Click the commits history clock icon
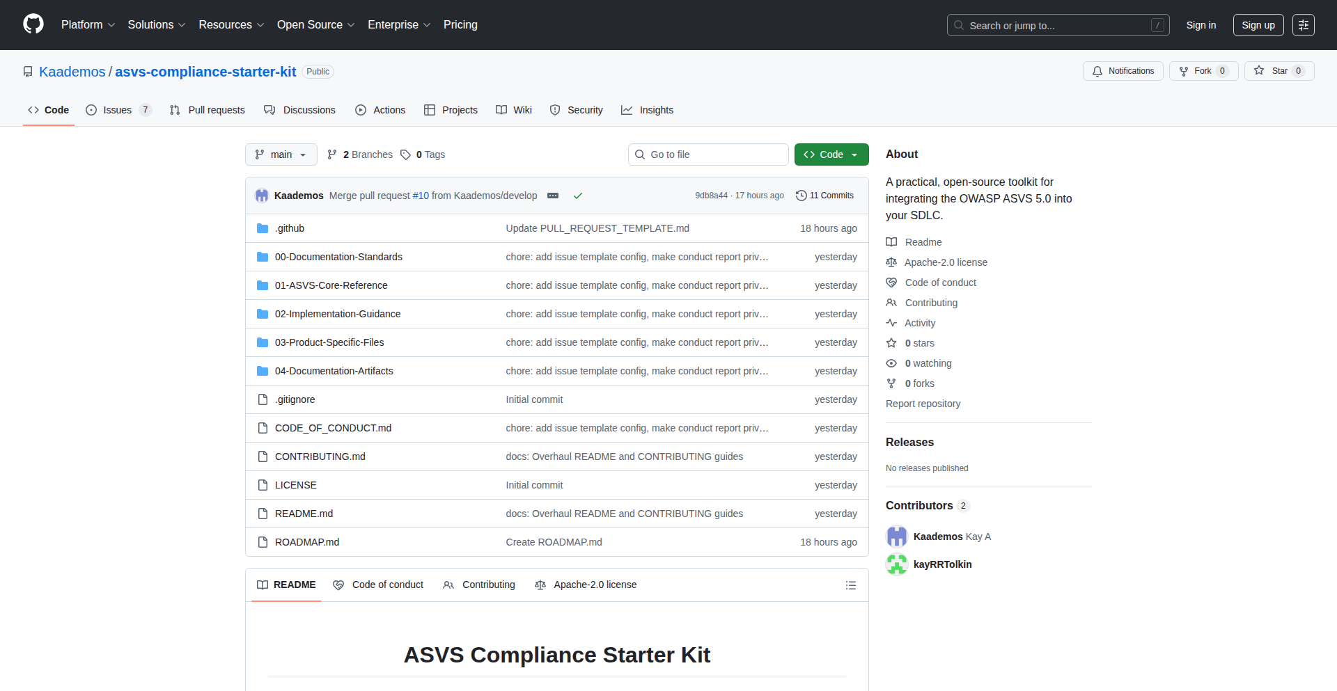The image size is (1337, 691). 802,196
